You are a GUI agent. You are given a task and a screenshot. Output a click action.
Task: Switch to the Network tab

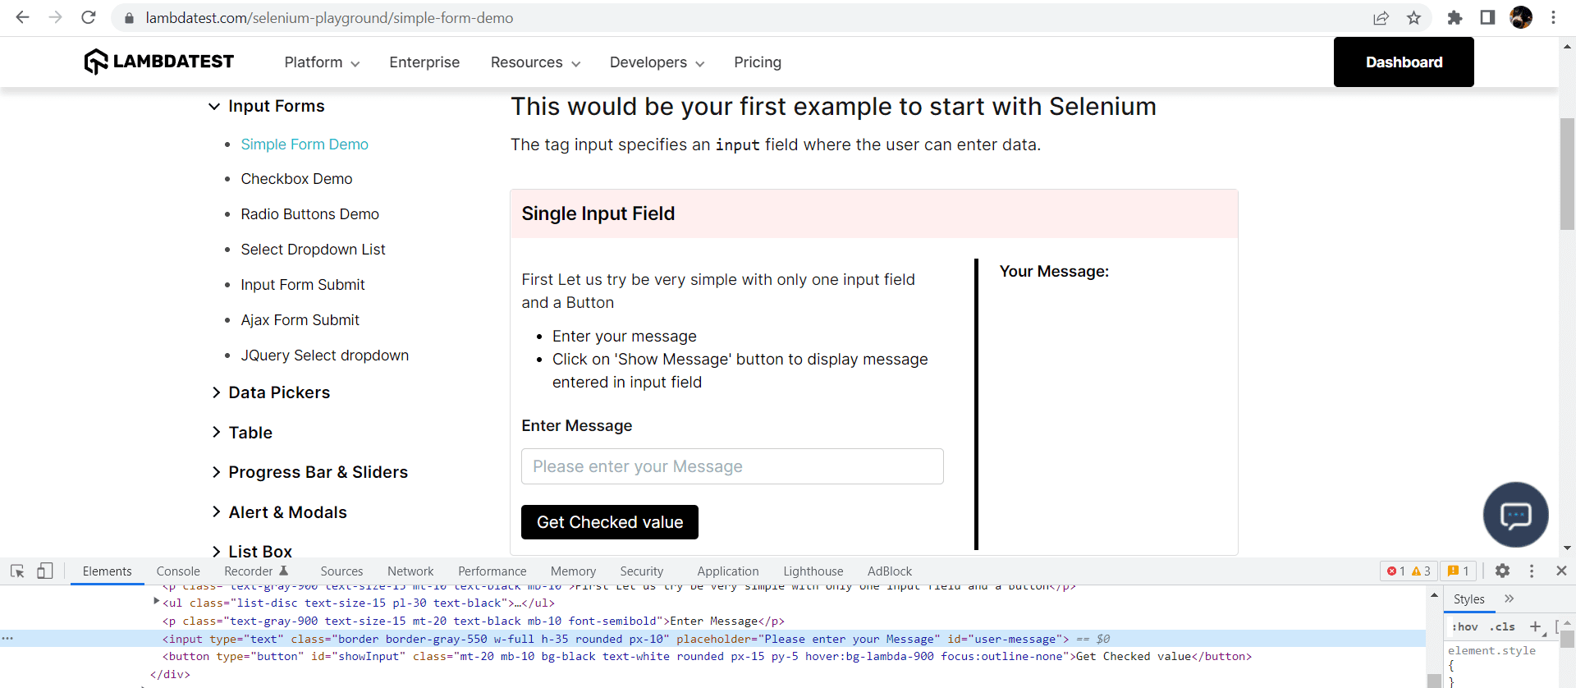click(x=410, y=571)
